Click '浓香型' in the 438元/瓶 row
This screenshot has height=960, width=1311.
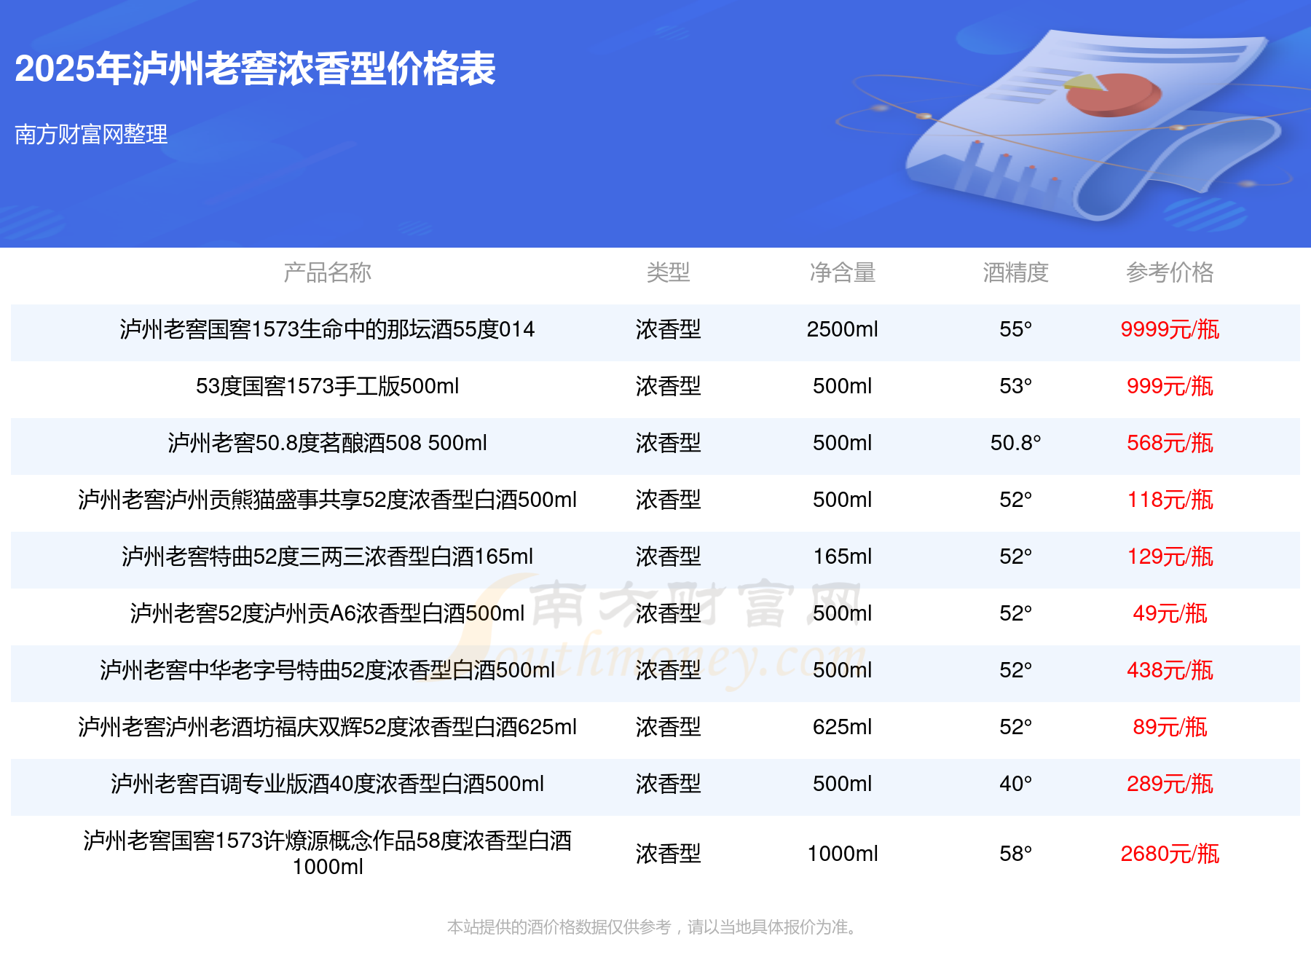[669, 670]
